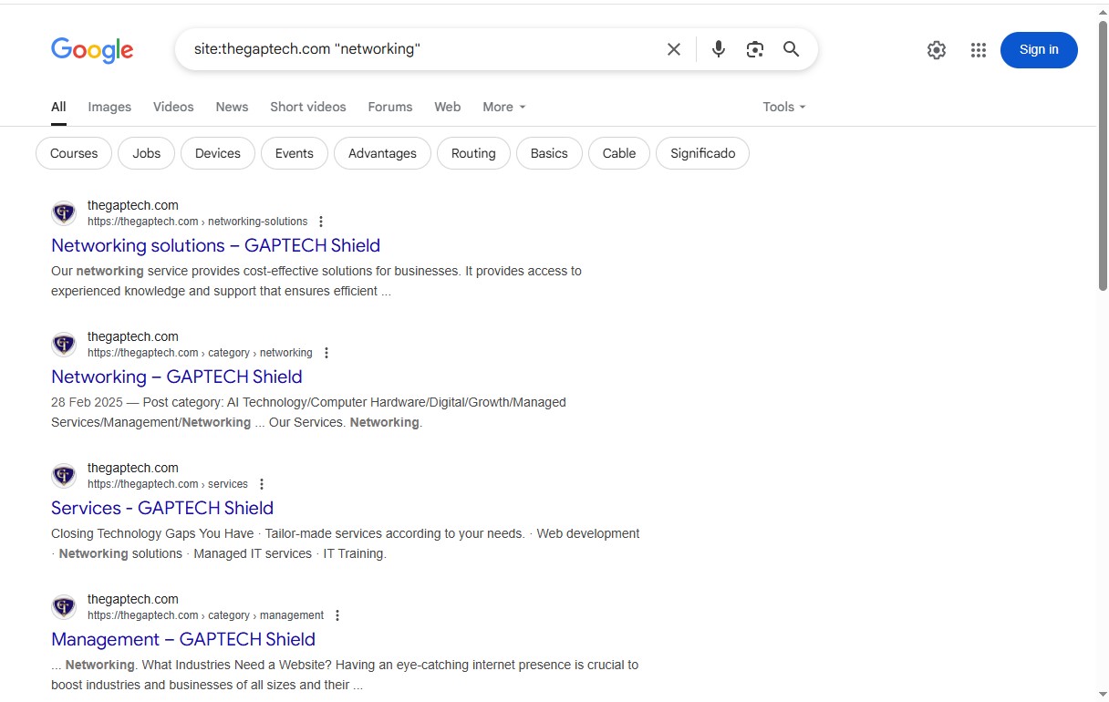Click the Sign in button
The image size is (1109, 702).
click(1039, 50)
